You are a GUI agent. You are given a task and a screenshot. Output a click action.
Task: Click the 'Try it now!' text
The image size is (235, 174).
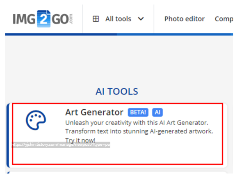(80, 140)
